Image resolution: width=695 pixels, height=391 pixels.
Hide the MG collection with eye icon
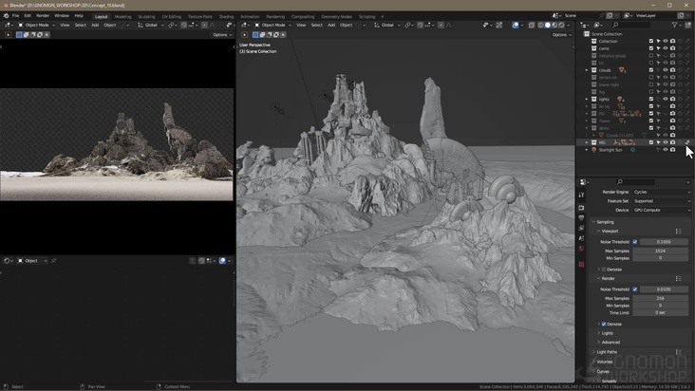[666, 142]
